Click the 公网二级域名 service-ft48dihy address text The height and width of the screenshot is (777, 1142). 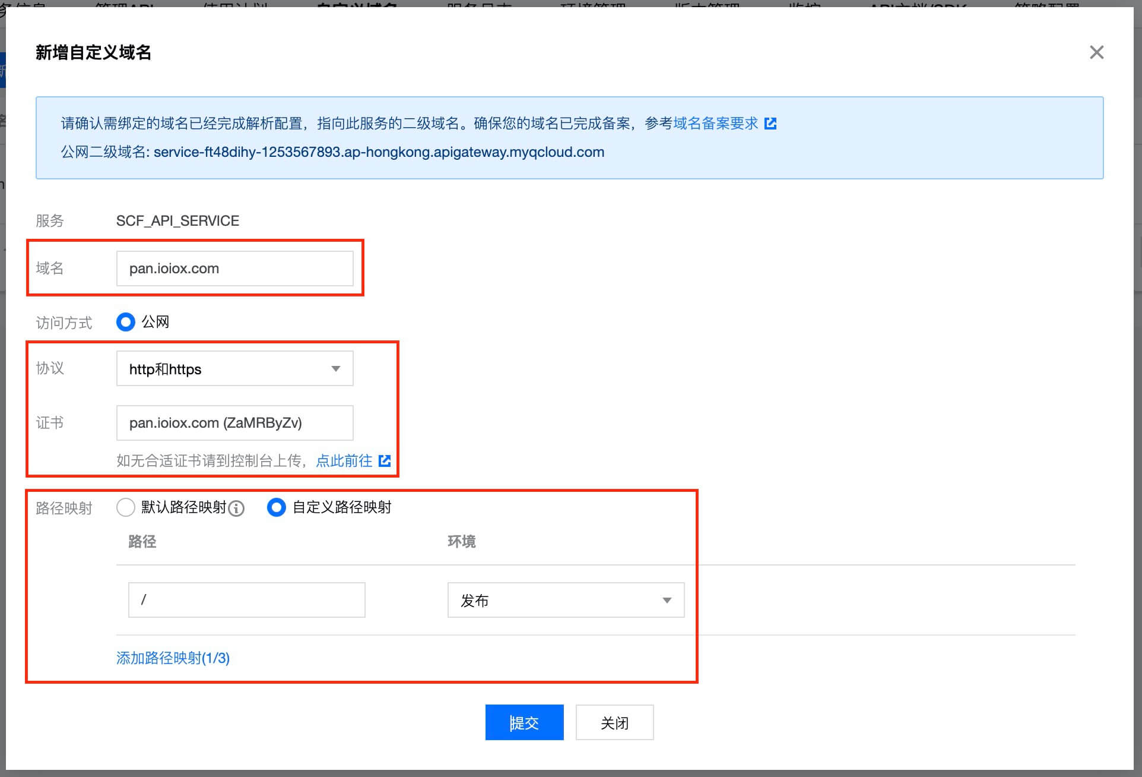click(379, 152)
